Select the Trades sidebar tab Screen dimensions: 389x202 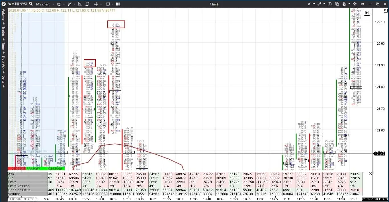(3, 31)
